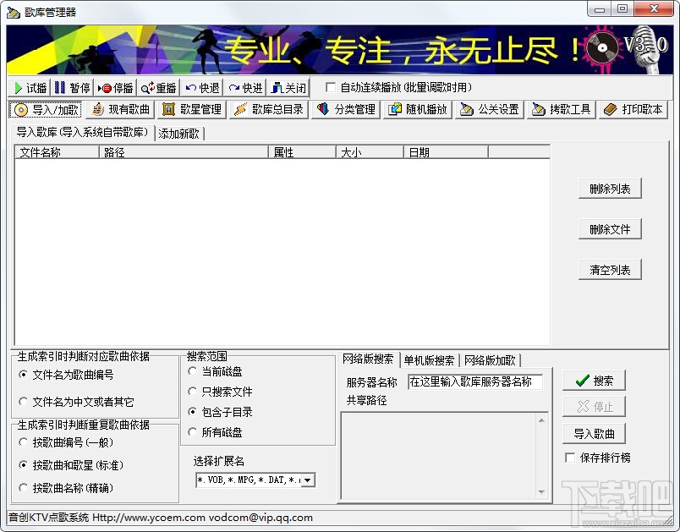This screenshot has width=680, height=532.
Task: Check the 保存排行榜 checkbox
Action: pos(570,458)
